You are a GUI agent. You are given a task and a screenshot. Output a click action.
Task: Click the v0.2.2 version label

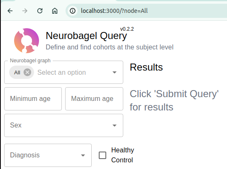tap(127, 29)
